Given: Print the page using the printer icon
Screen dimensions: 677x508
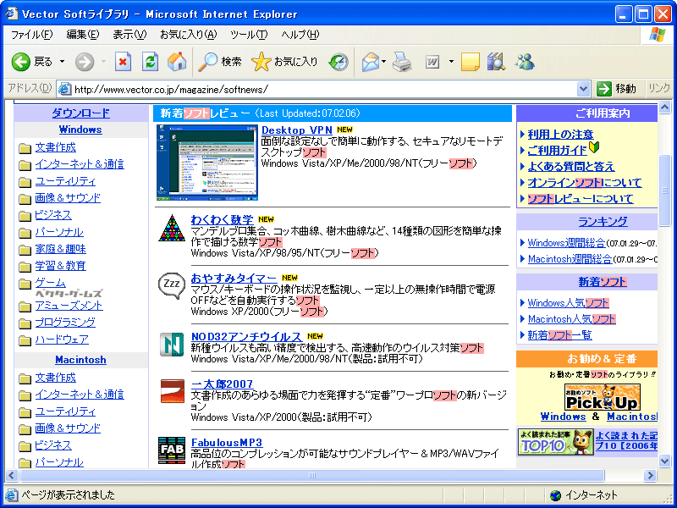Looking at the screenshot, I should (x=402, y=62).
